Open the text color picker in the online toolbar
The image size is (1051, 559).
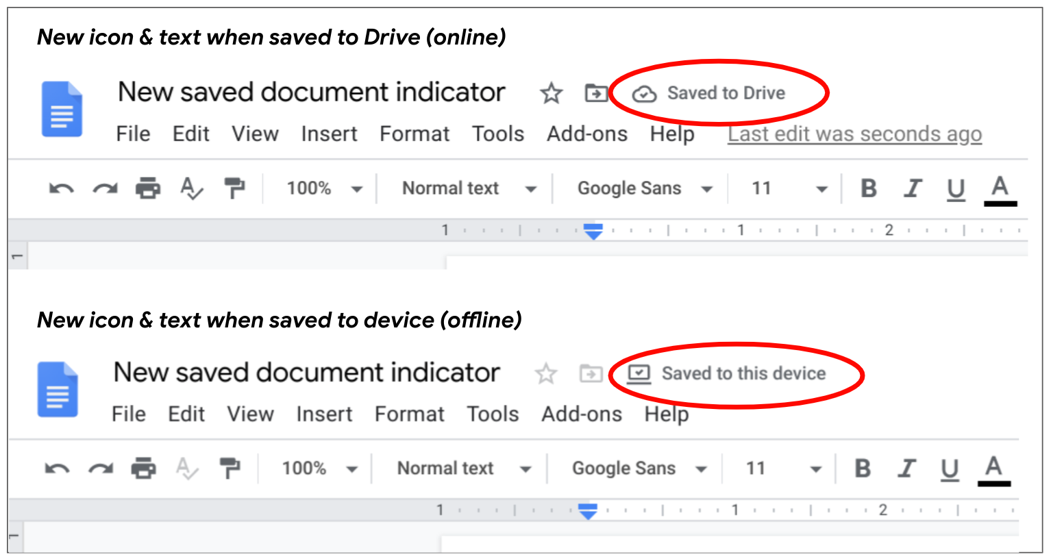click(1000, 188)
